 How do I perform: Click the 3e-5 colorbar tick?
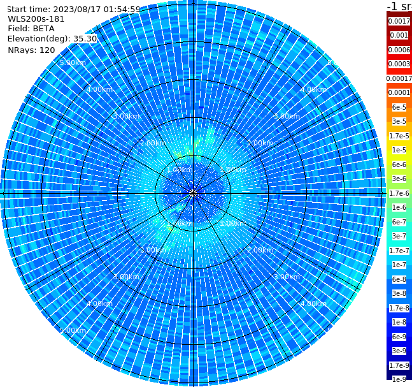click(x=399, y=121)
